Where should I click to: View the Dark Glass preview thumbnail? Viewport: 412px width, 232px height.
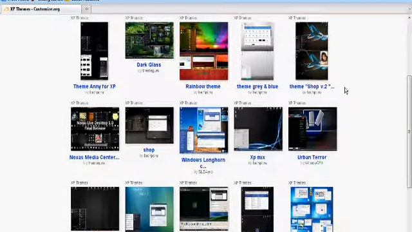point(149,40)
